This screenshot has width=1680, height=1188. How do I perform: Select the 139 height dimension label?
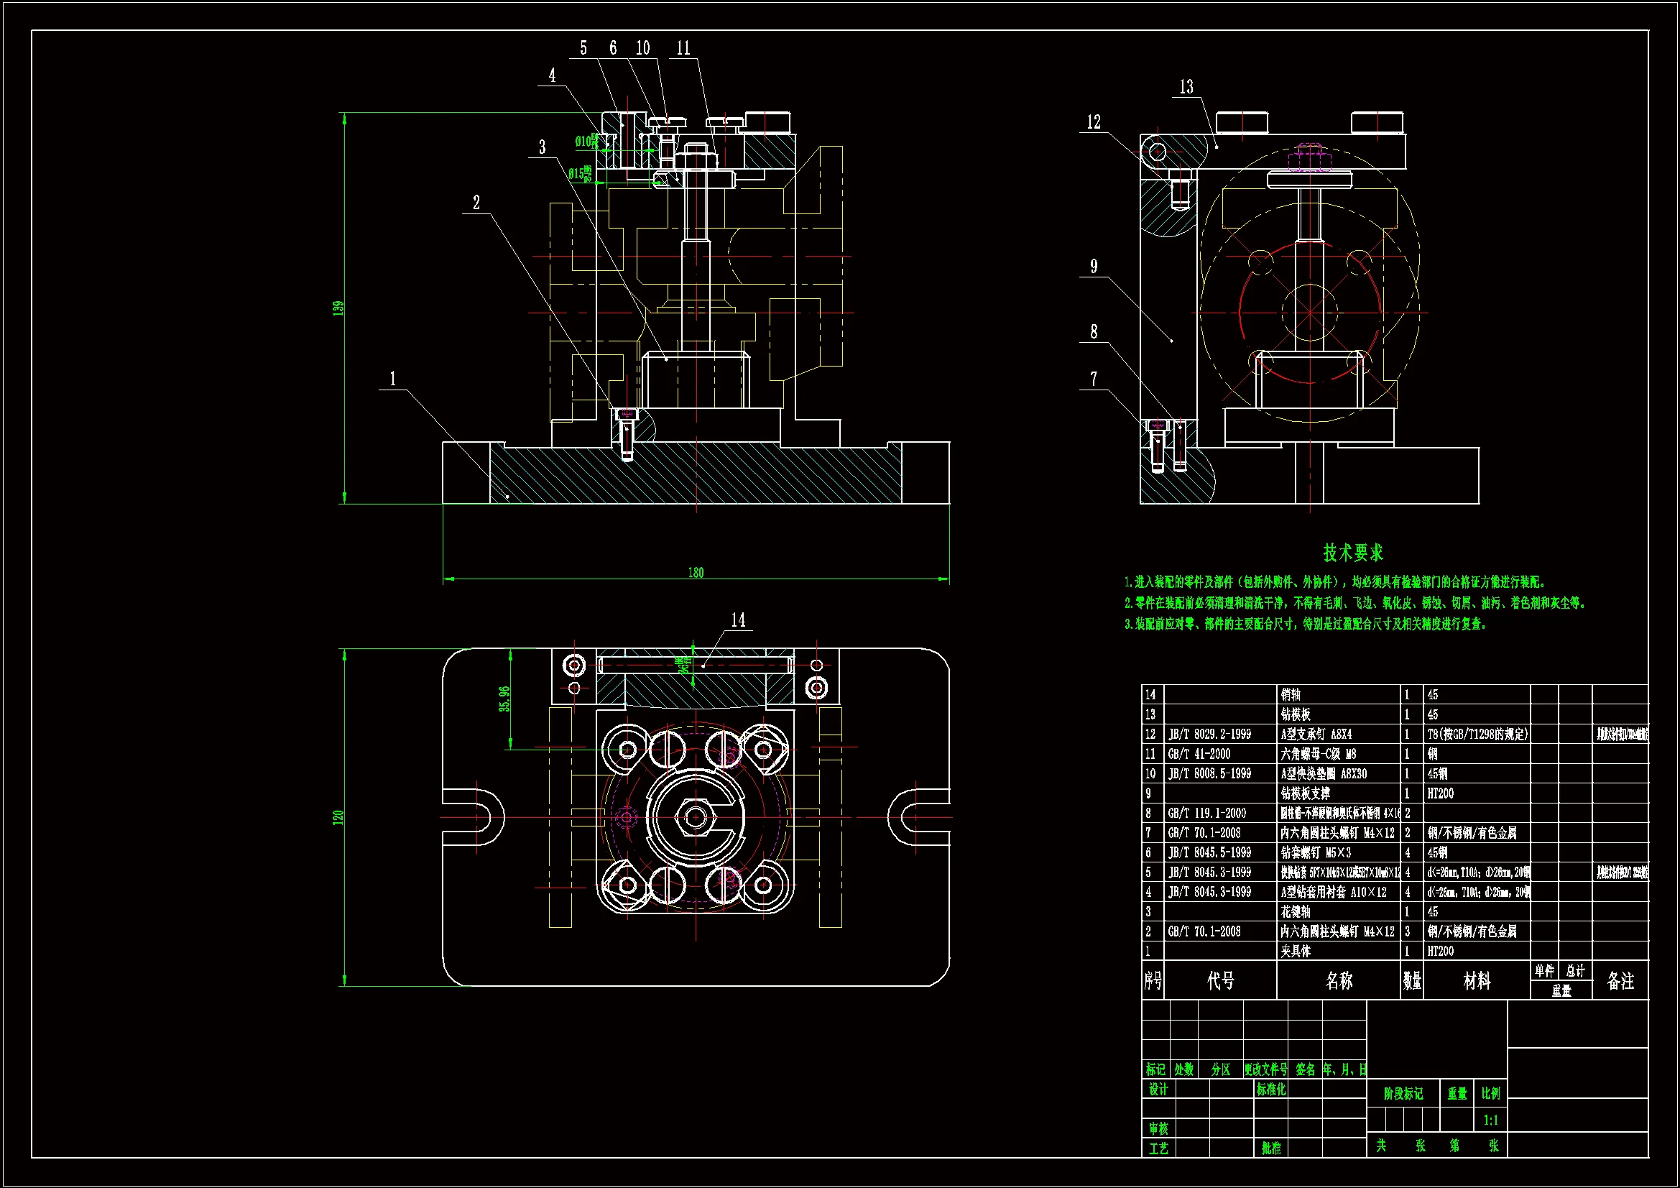tap(338, 308)
